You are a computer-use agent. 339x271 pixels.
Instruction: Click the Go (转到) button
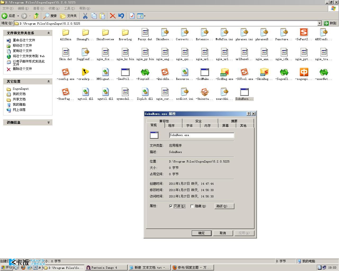[x=330, y=23]
